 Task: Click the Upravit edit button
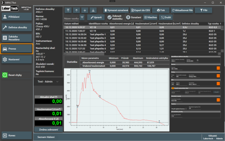(x=96, y=17)
